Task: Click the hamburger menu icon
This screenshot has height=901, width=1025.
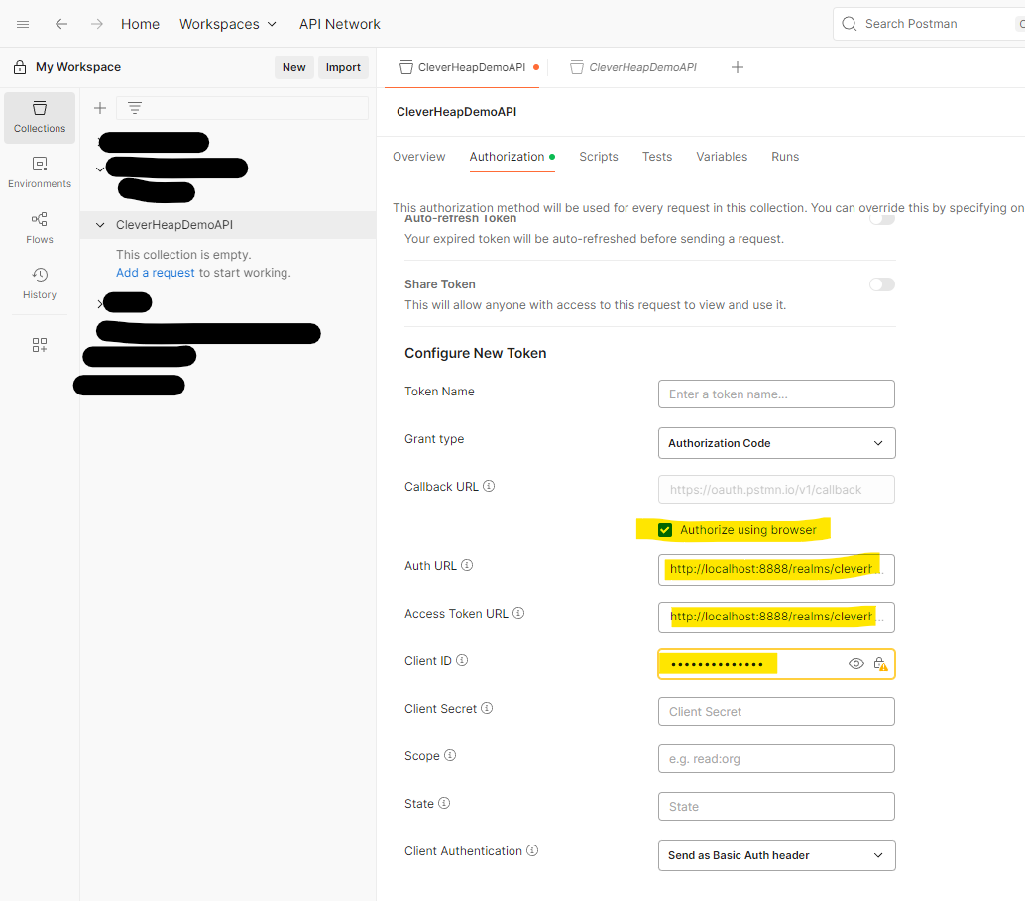Action: click(x=22, y=23)
